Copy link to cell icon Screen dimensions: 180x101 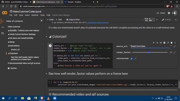point(161,43)
